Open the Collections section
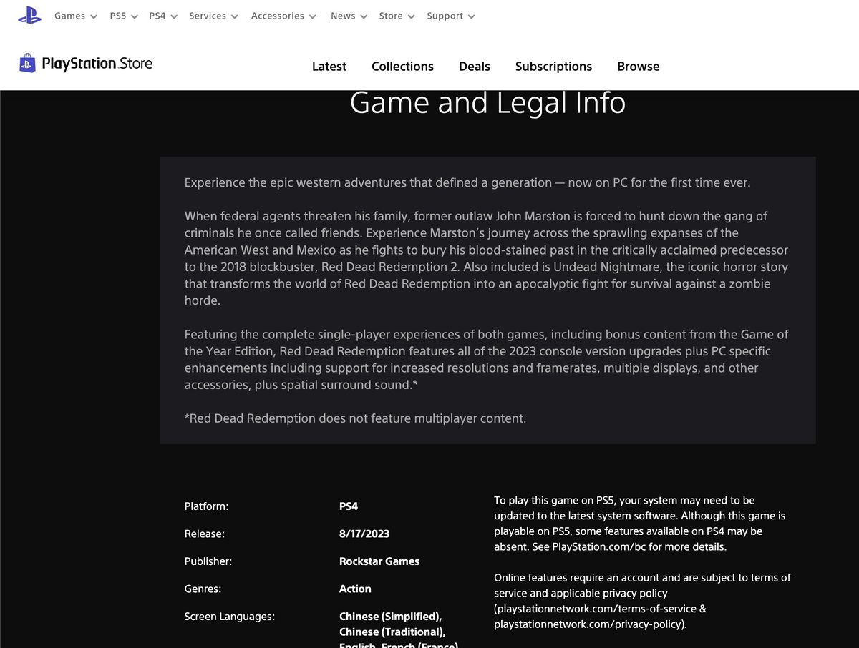 tap(402, 66)
